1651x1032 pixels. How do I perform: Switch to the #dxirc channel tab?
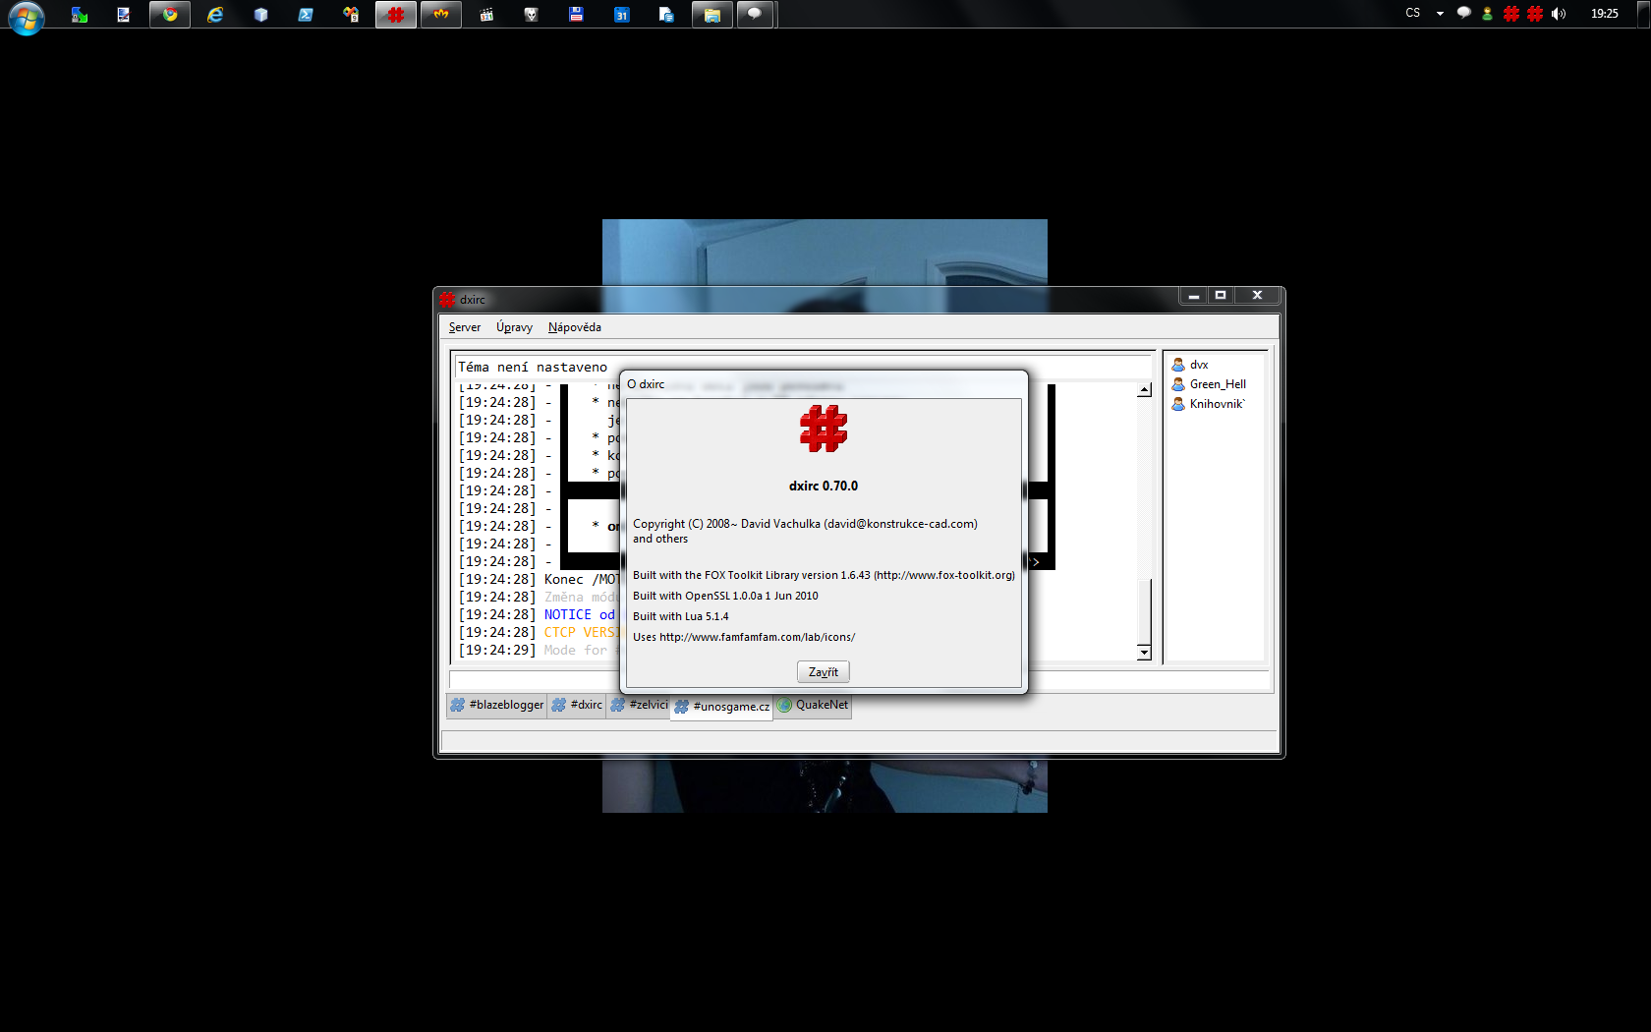coord(577,705)
